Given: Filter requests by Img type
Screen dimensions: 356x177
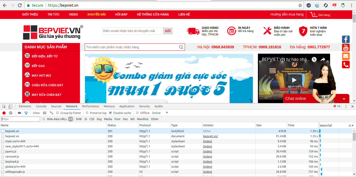Looking at the screenshot, I should pos(99,119).
